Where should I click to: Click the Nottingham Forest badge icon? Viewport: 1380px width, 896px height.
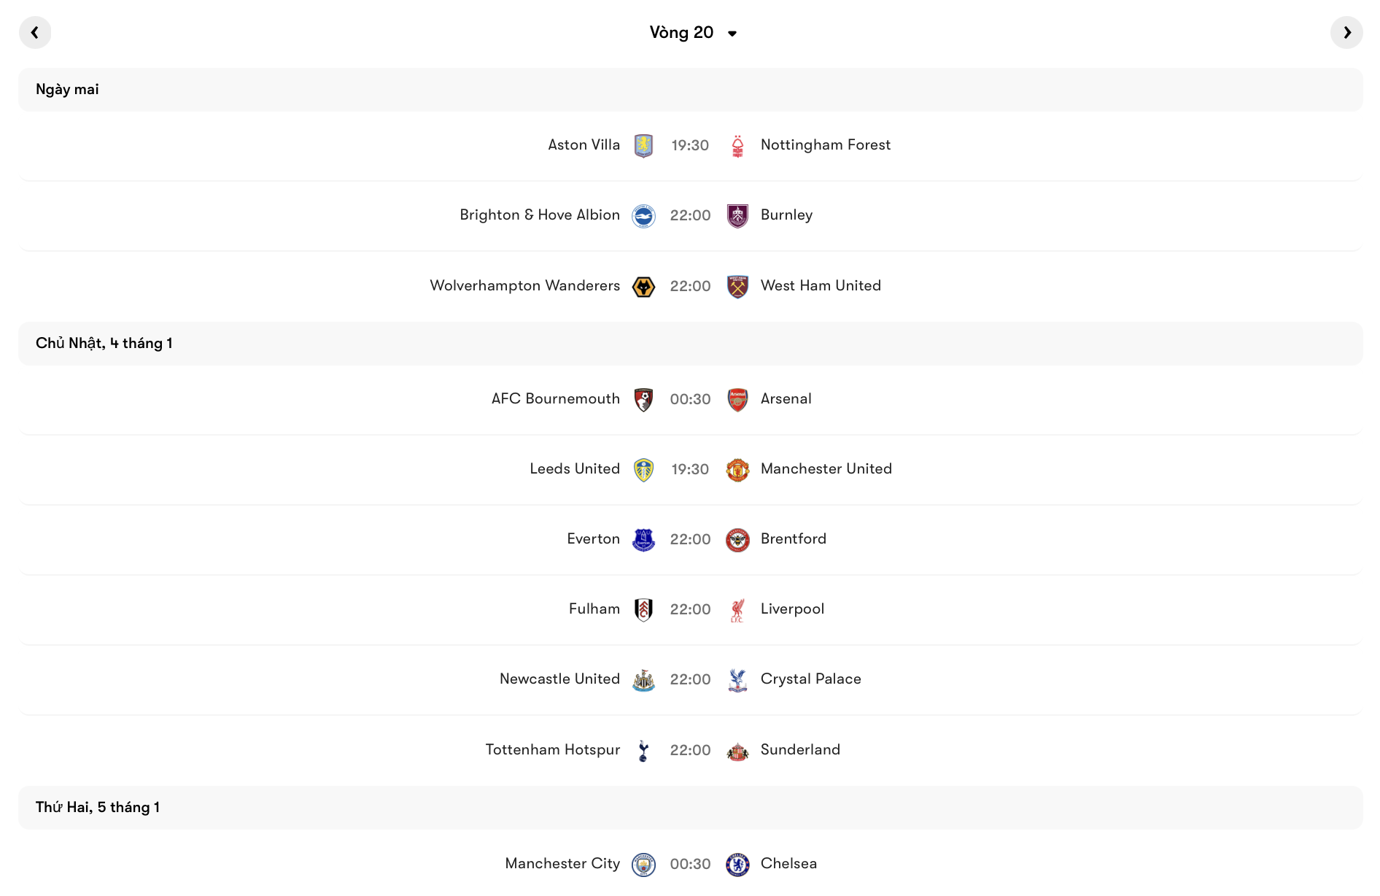pyautogui.click(x=738, y=144)
